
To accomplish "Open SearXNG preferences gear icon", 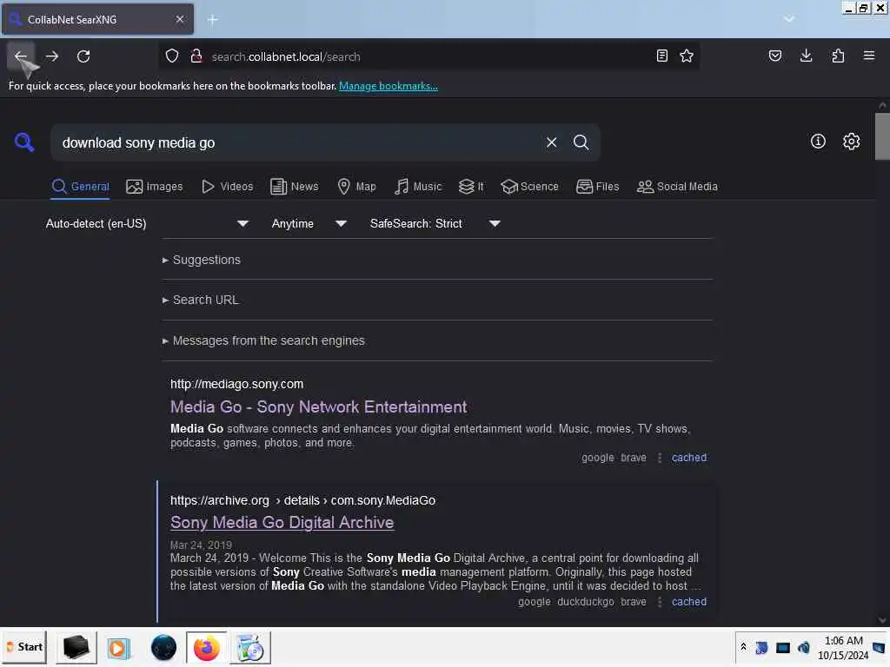I will point(851,142).
